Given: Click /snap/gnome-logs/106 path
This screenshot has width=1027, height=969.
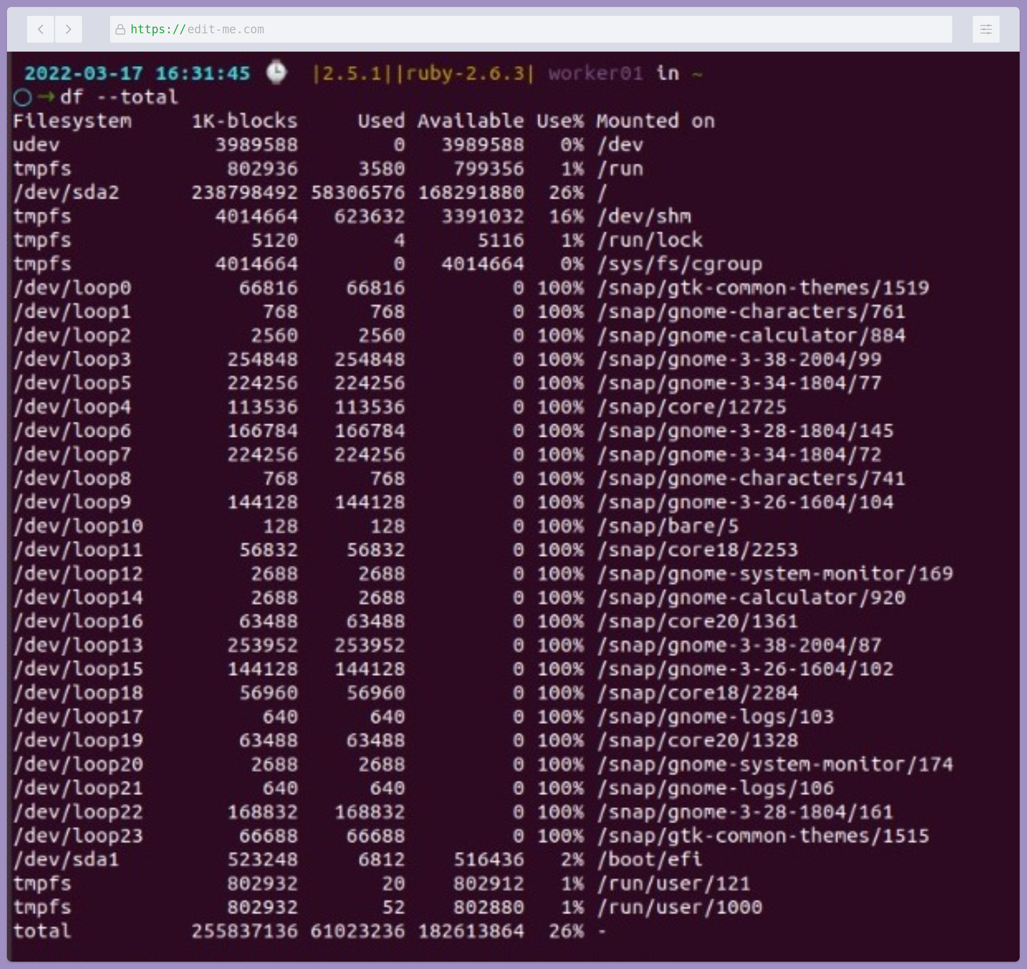Looking at the screenshot, I should [715, 788].
